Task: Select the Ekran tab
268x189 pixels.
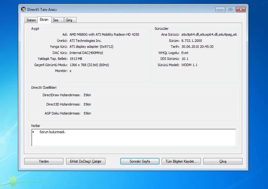Action: click(x=44, y=20)
